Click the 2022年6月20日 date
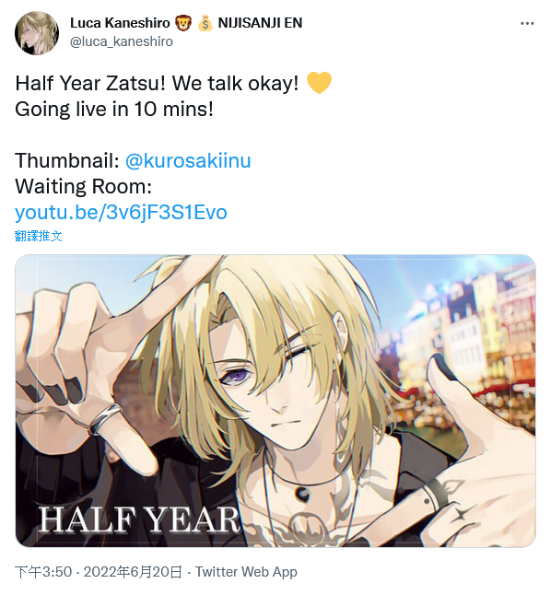 pos(133,572)
